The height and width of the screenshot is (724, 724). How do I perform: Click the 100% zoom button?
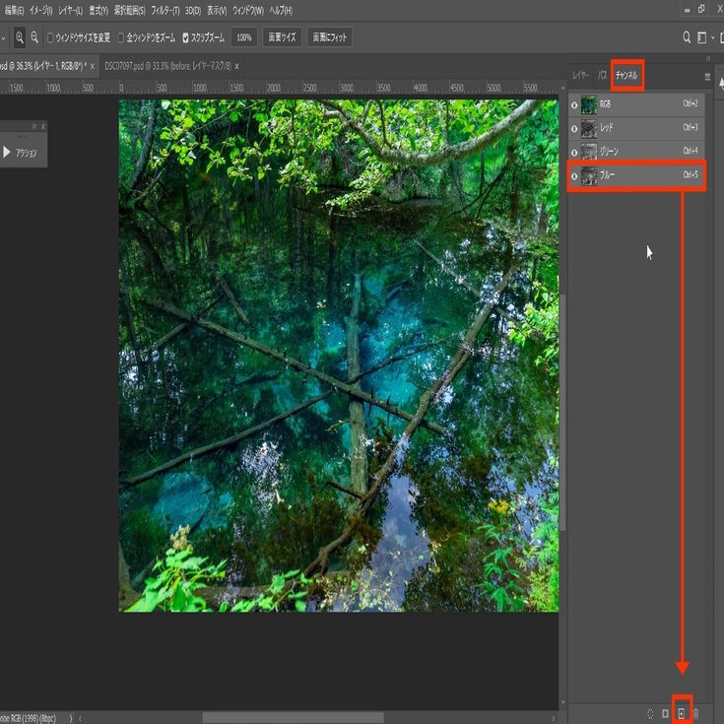click(x=244, y=37)
